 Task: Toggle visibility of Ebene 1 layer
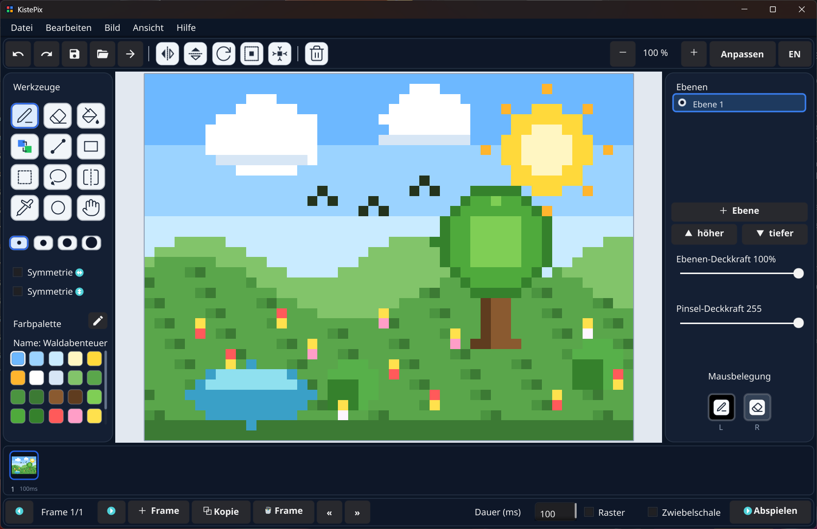click(x=682, y=103)
